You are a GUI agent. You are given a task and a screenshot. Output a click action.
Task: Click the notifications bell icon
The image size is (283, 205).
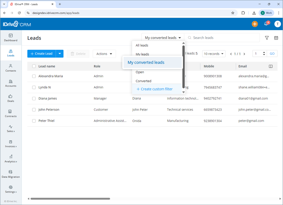(x=266, y=24)
